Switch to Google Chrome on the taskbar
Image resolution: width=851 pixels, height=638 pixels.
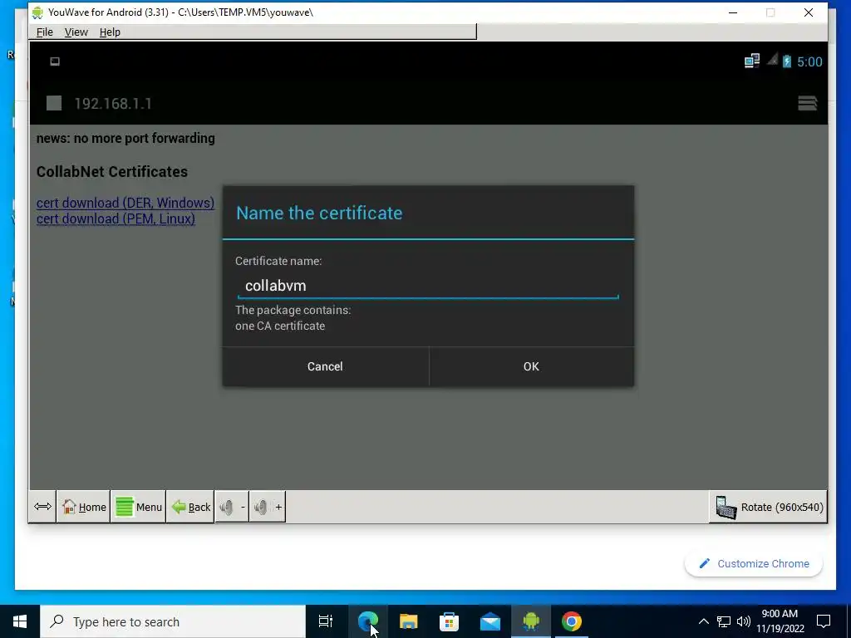click(572, 621)
